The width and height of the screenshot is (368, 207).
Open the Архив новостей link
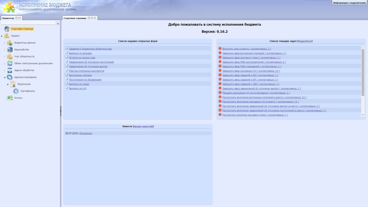pos(143,127)
